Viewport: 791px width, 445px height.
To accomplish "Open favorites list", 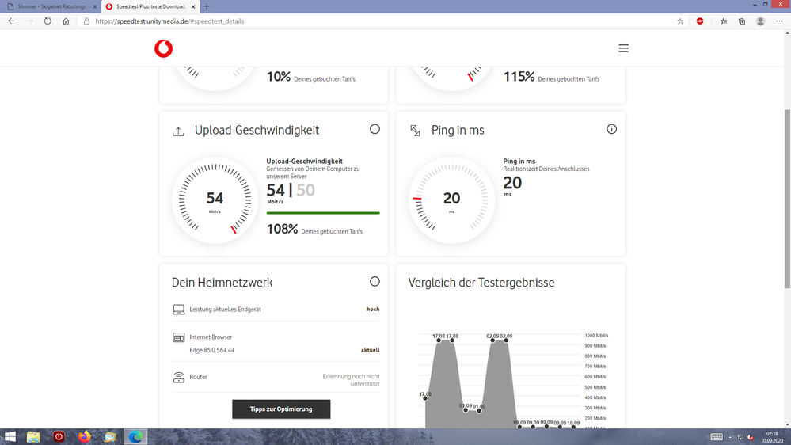I will pyautogui.click(x=724, y=21).
